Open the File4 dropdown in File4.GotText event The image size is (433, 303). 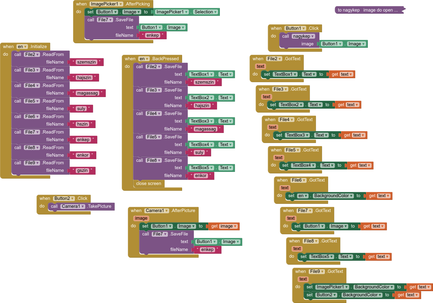coord(286,120)
